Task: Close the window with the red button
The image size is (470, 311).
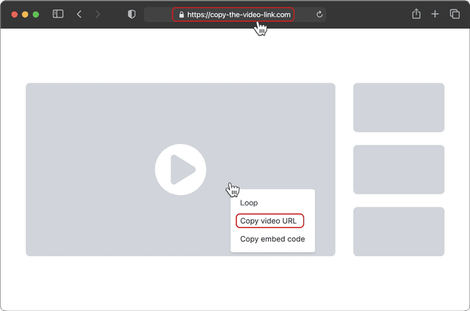Action: click(x=14, y=14)
